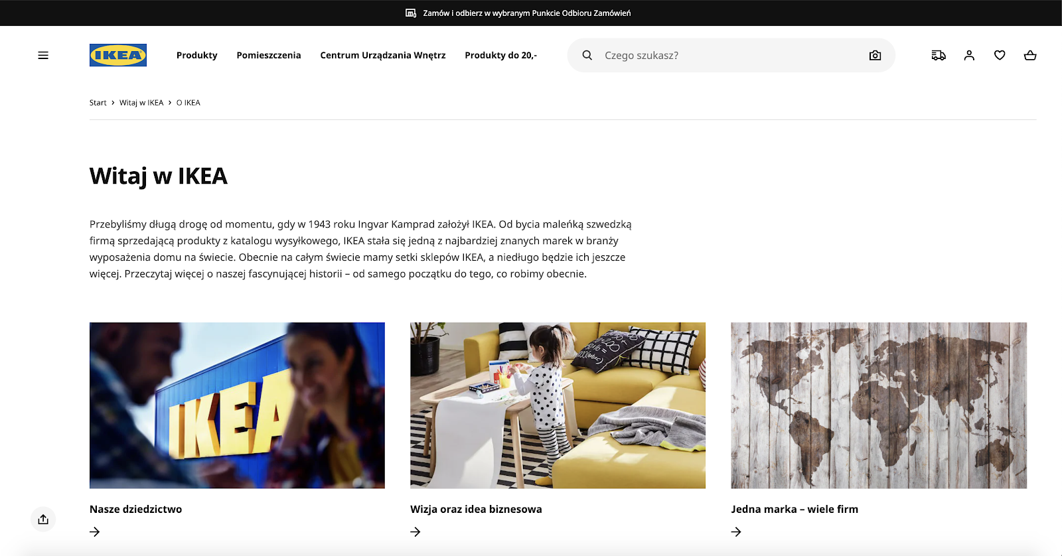Click the Witaj w IKEA heading
Screen dimensions: 1062x556
tap(159, 176)
